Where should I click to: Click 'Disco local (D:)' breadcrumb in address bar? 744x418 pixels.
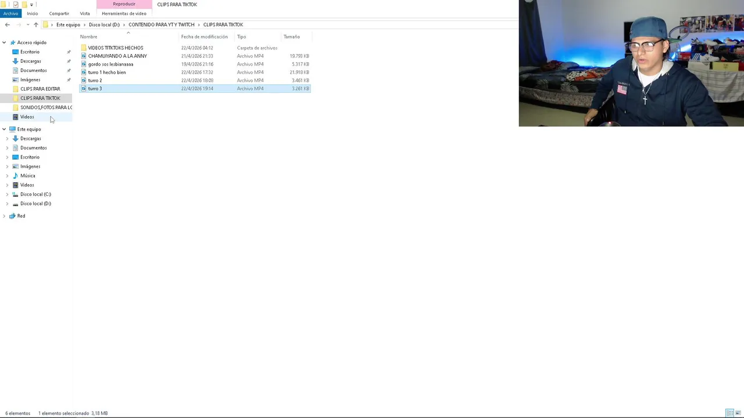(104, 24)
